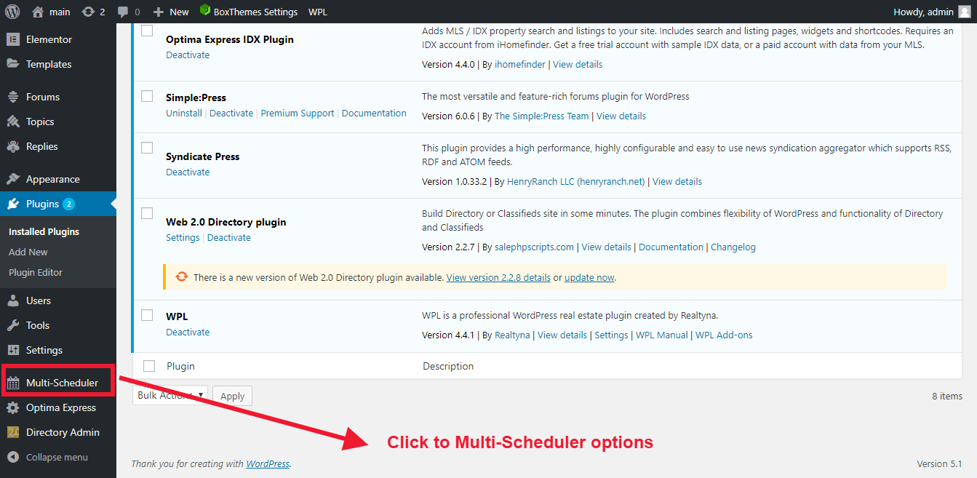Open Plugin Editor submenu item
The height and width of the screenshot is (478, 977).
pos(36,272)
